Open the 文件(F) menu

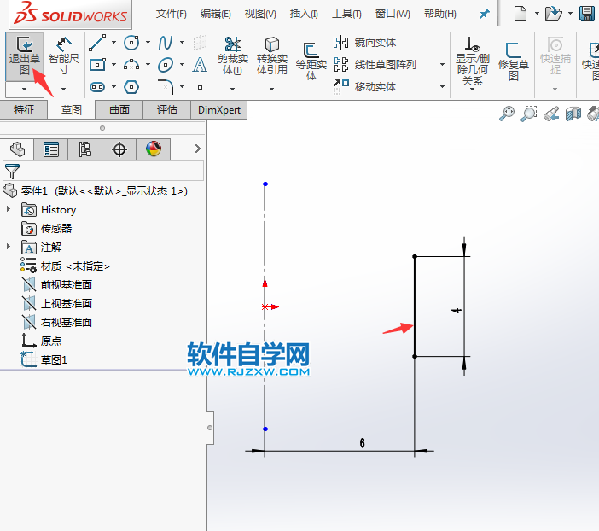(x=172, y=14)
